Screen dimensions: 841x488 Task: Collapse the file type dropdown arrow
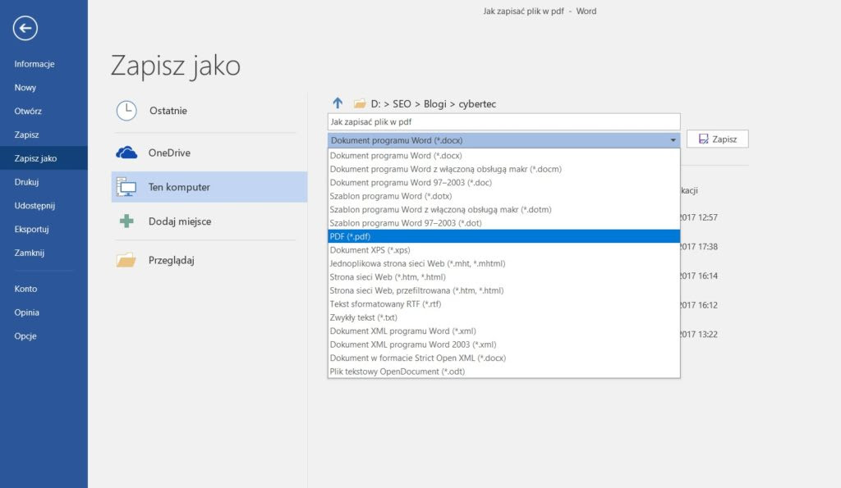(673, 140)
